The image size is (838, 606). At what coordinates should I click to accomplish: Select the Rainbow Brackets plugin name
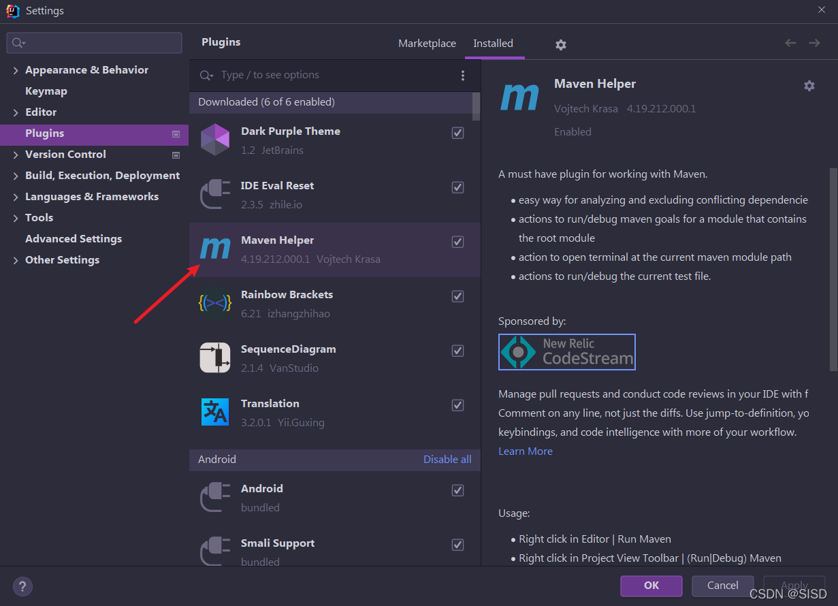pyautogui.click(x=287, y=295)
